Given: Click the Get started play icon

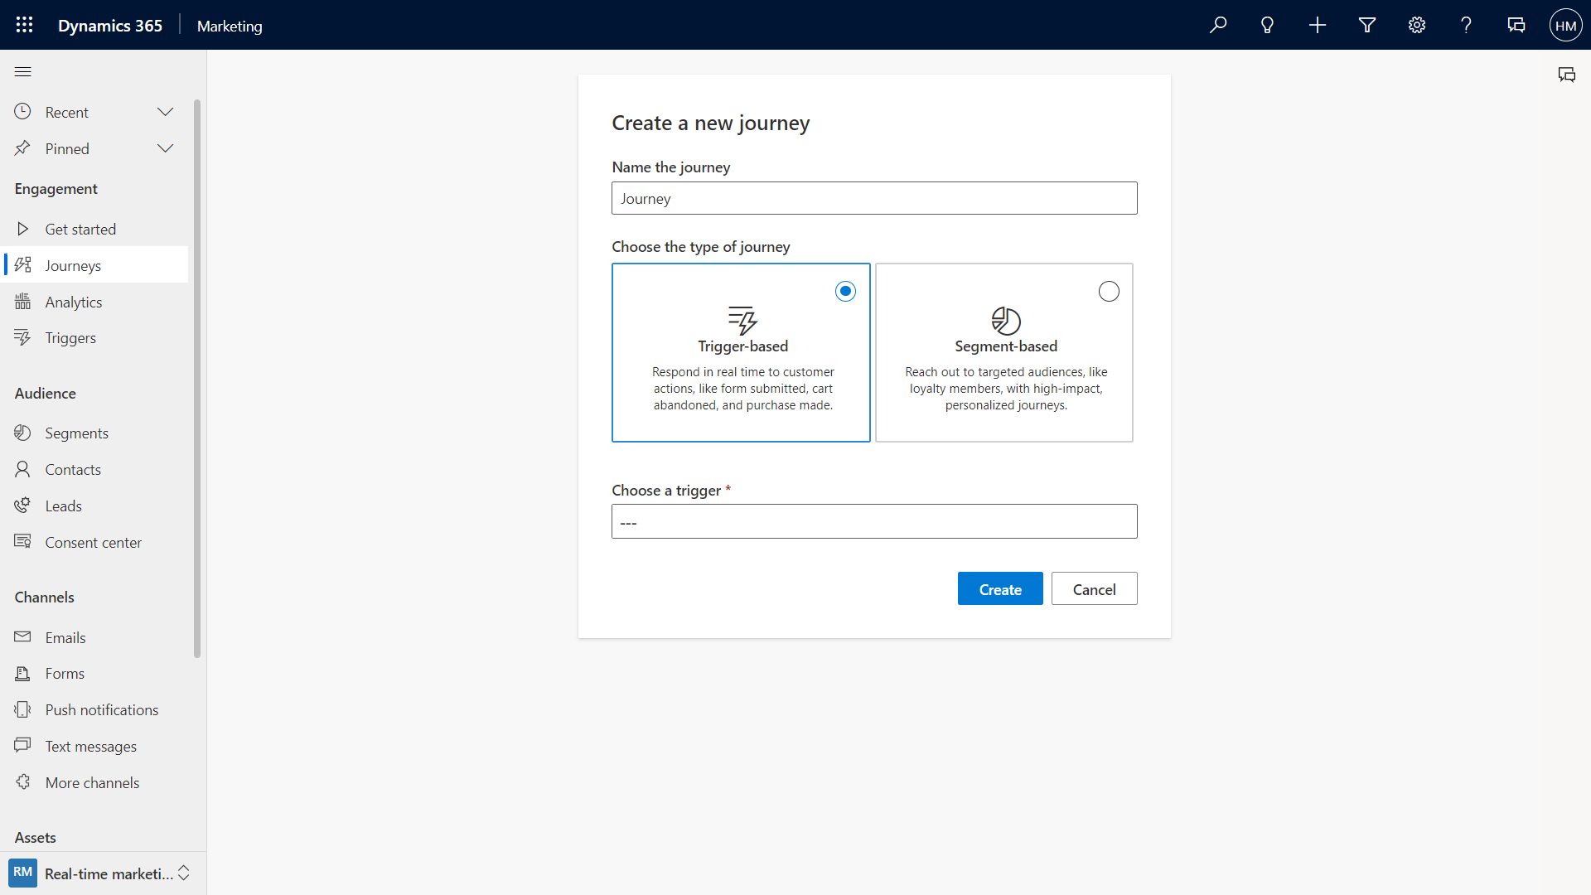Looking at the screenshot, I should (22, 229).
